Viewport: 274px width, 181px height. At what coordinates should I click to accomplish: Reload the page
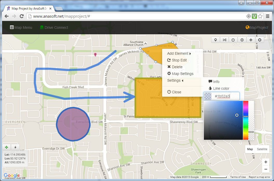22,16
